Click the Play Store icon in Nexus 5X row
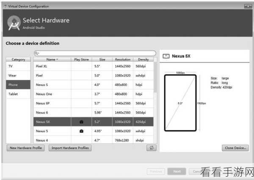This screenshot has height=180, width=254. (x=81, y=122)
